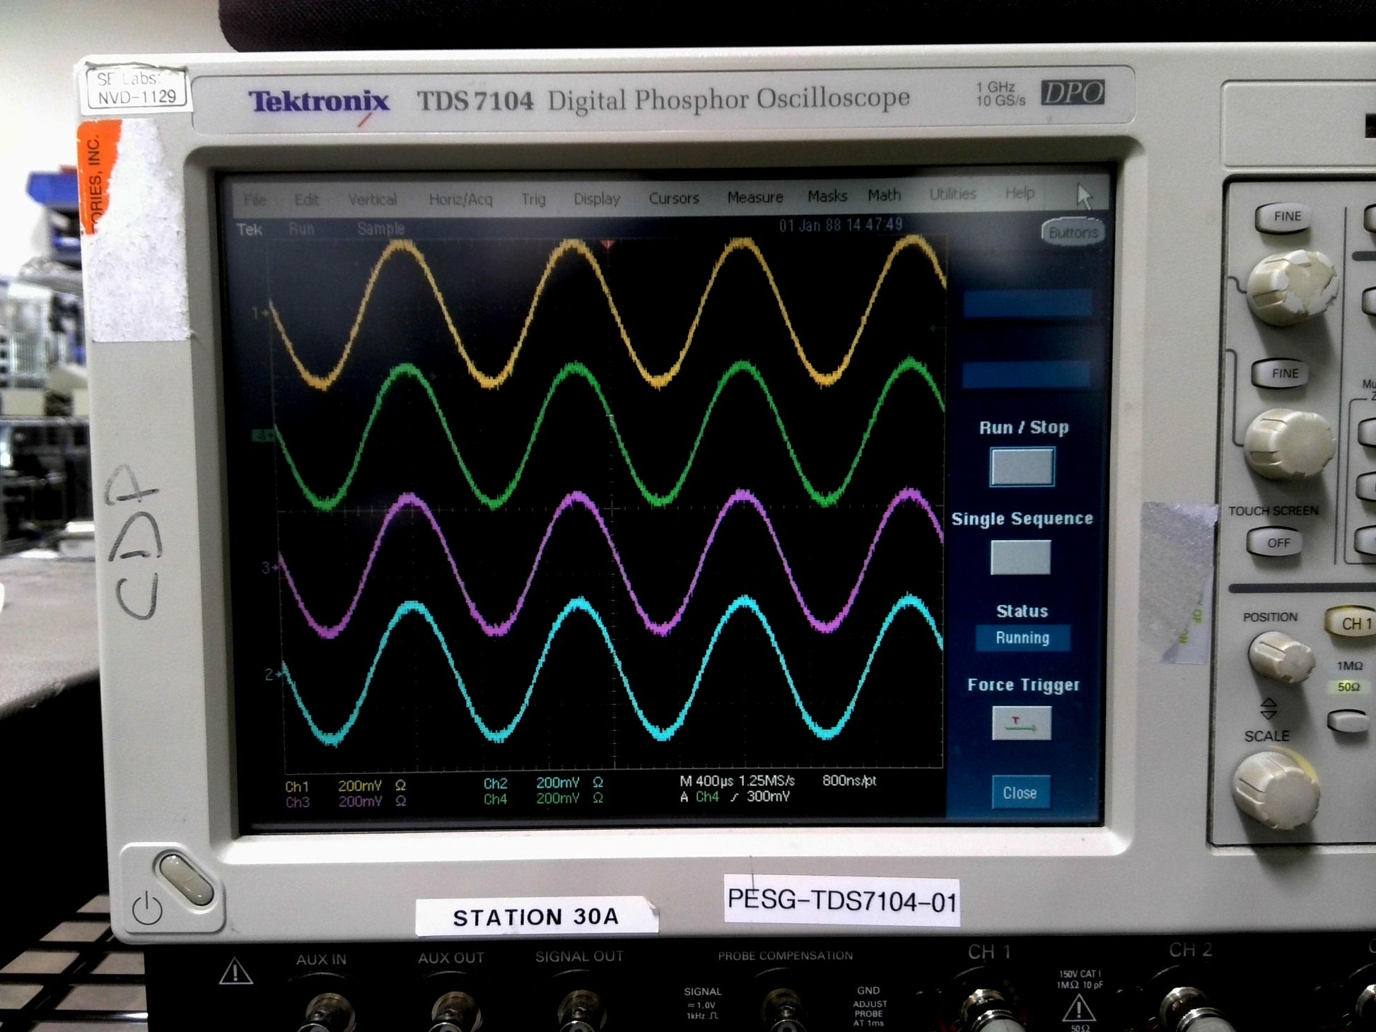Screen dimensions: 1376x1032
Task: Open the Cursors menu
Action: click(x=673, y=199)
